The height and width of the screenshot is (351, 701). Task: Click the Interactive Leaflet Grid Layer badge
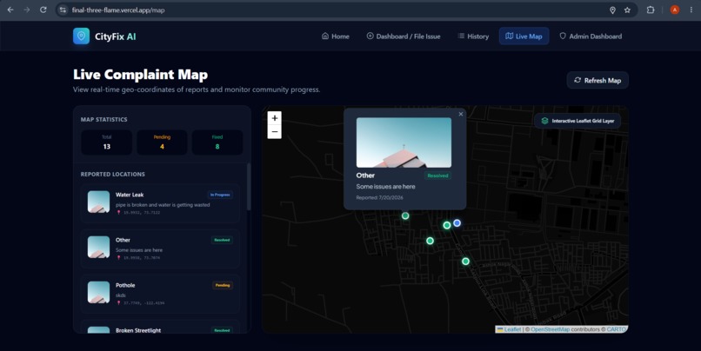(x=577, y=121)
